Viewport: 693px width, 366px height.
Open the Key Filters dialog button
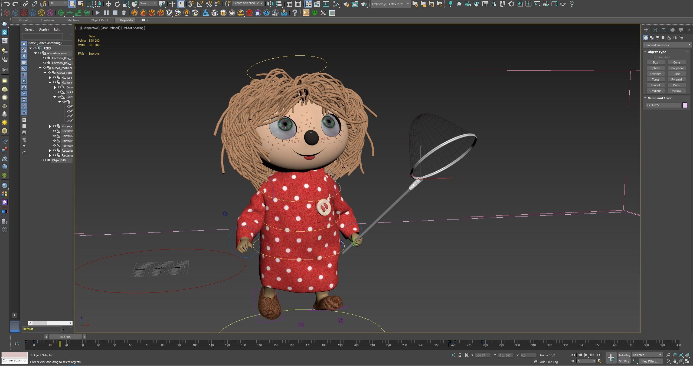(650, 361)
